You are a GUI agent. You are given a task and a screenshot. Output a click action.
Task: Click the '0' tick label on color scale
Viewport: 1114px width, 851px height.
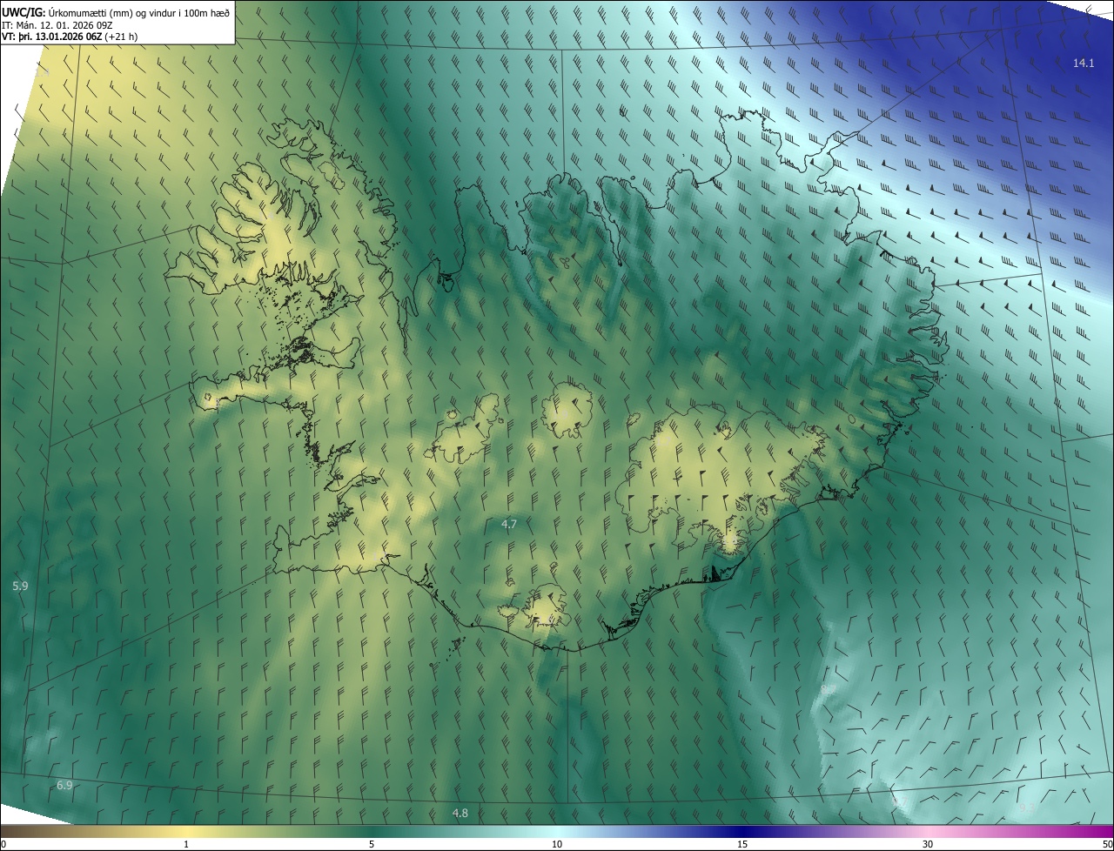[3, 845]
